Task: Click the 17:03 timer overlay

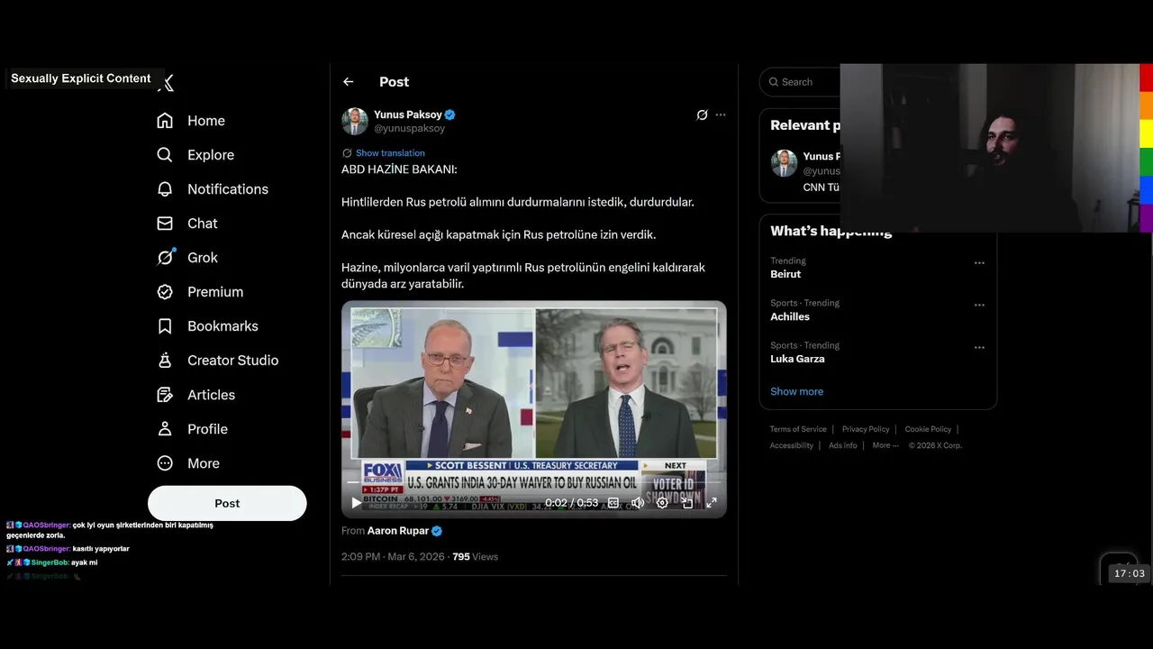Action: pos(1129,573)
